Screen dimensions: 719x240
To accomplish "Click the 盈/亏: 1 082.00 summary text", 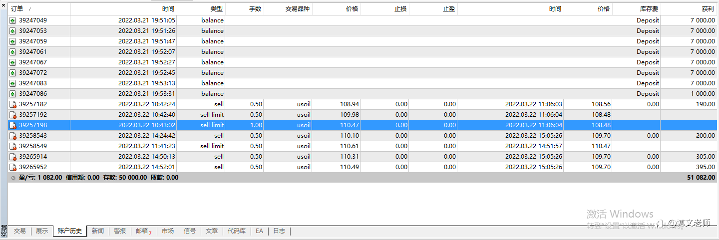I will (x=40, y=178).
